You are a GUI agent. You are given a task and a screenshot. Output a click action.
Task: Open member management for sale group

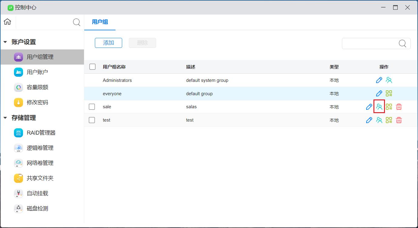coord(379,107)
